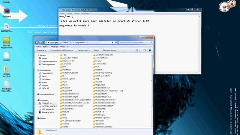
Task: Click the Groupe résidentiel icon
Action: tap(38, 94)
